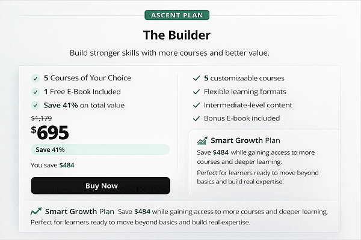Click the 5 Courses of Your Choice checkmark
This screenshot has height=240, width=361.
[x=35, y=79]
